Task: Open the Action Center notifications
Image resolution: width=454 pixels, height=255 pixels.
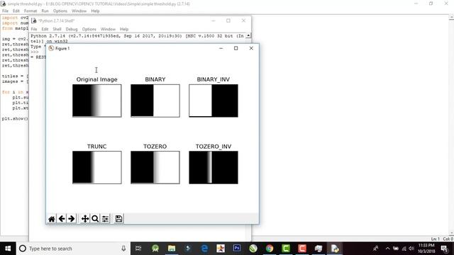Action: [445, 249]
